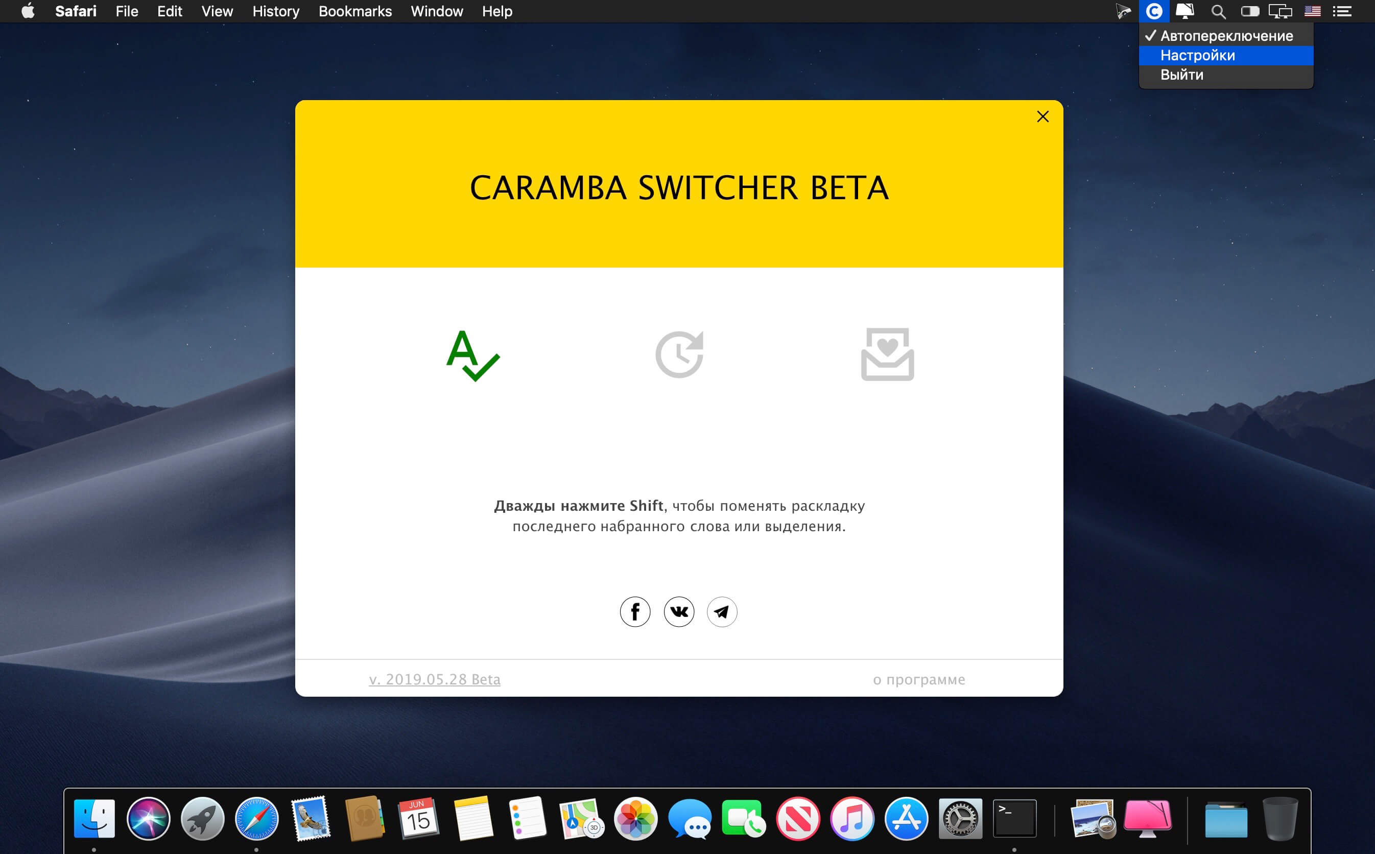
Task: Open the Facebook social link
Action: [x=635, y=612]
